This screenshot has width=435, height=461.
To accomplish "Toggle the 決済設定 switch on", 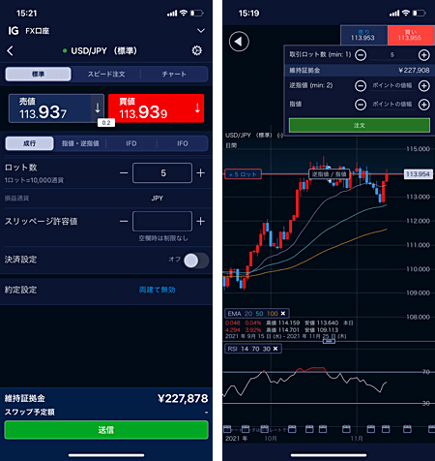I will [x=196, y=261].
